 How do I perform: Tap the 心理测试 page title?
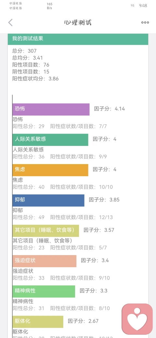click(78, 22)
